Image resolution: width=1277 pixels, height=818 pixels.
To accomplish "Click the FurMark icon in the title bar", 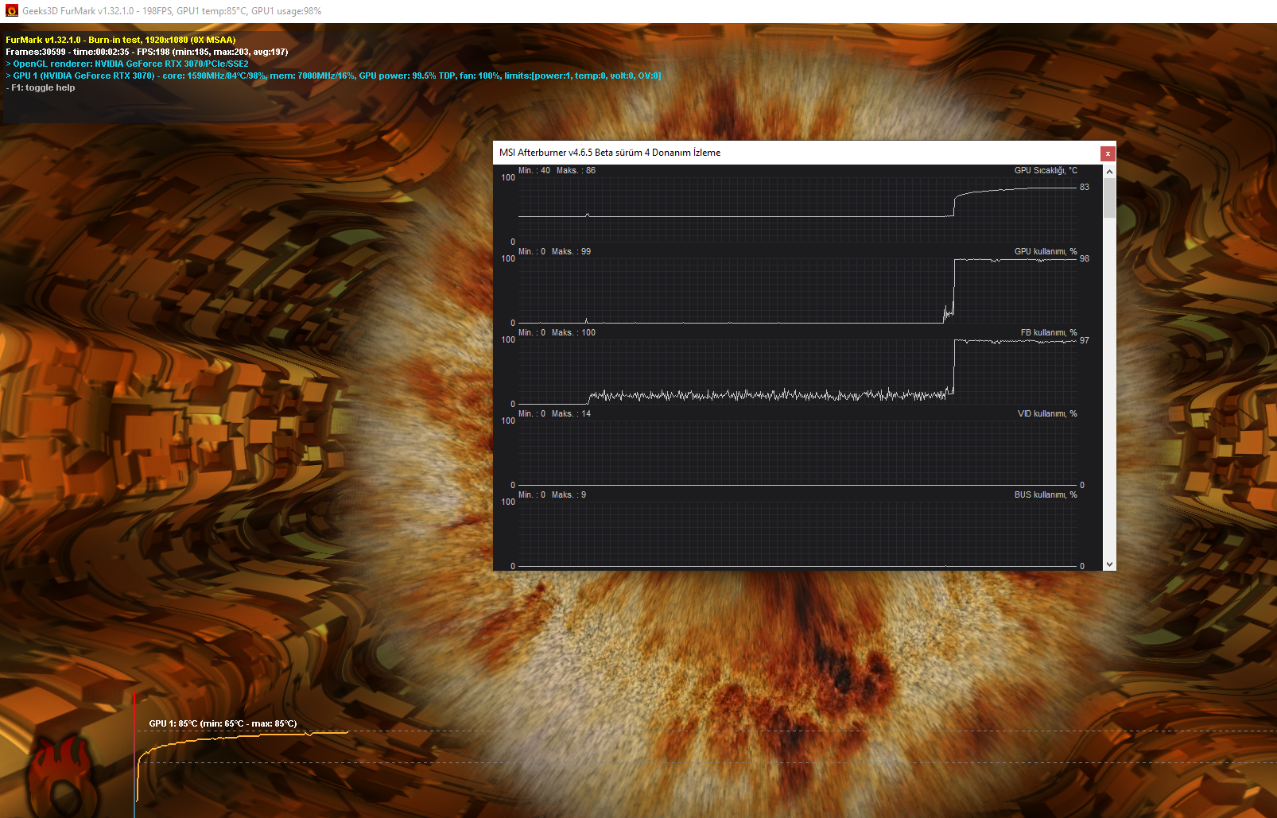I will click(11, 11).
